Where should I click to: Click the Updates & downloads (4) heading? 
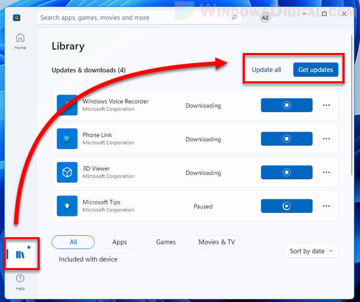pyautogui.click(x=88, y=70)
